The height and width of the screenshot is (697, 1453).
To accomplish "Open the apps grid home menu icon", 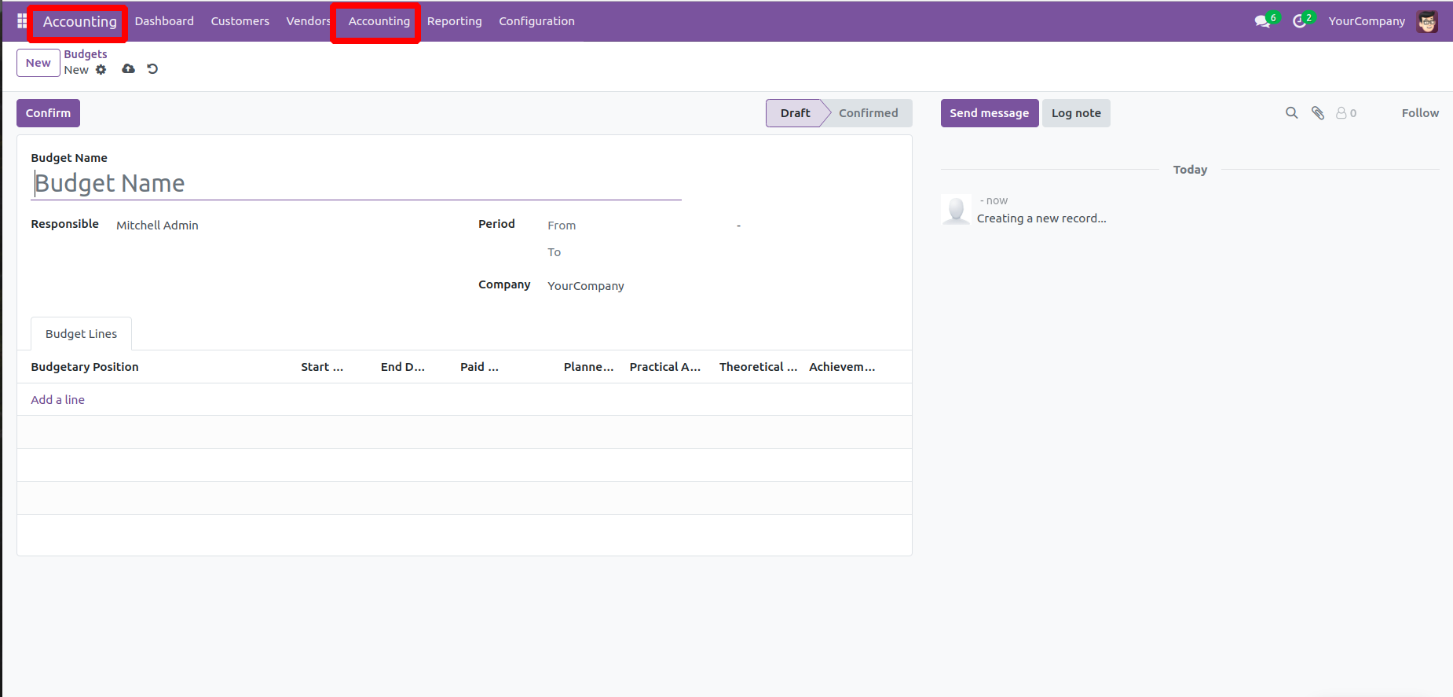I will [x=22, y=21].
